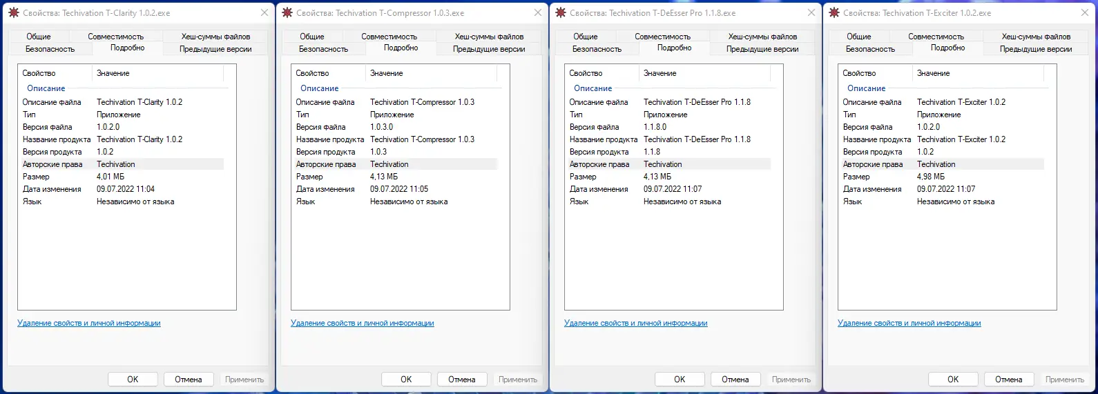Close the T-Clarity properties window
The width and height of the screenshot is (1098, 394).
[264, 12]
